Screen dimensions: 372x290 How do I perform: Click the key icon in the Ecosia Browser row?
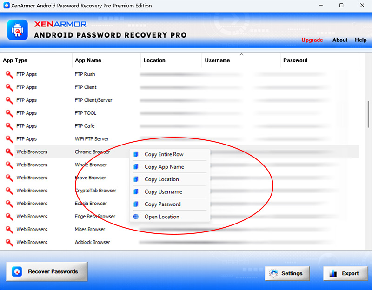coord(9,204)
